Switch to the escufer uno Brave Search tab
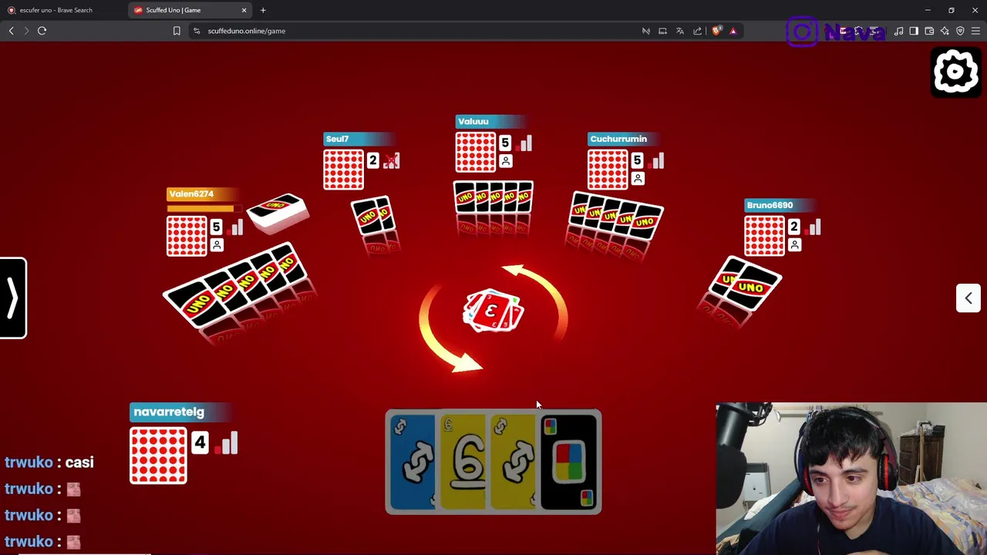The height and width of the screenshot is (555, 987). (x=56, y=10)
